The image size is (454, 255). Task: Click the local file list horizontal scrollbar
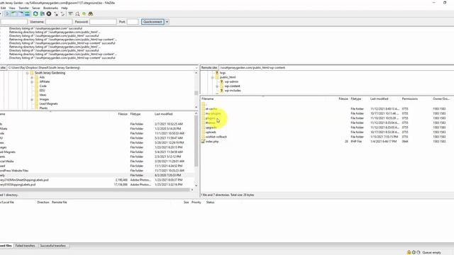95,190
